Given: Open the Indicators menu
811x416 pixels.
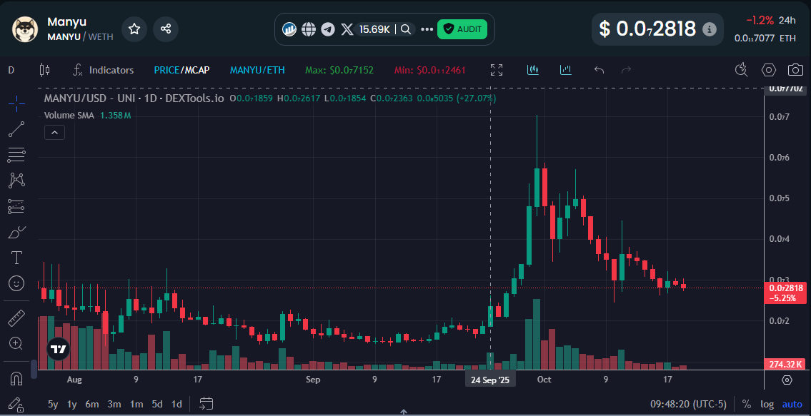Looking at the screenshot, I should click(104, 70).
